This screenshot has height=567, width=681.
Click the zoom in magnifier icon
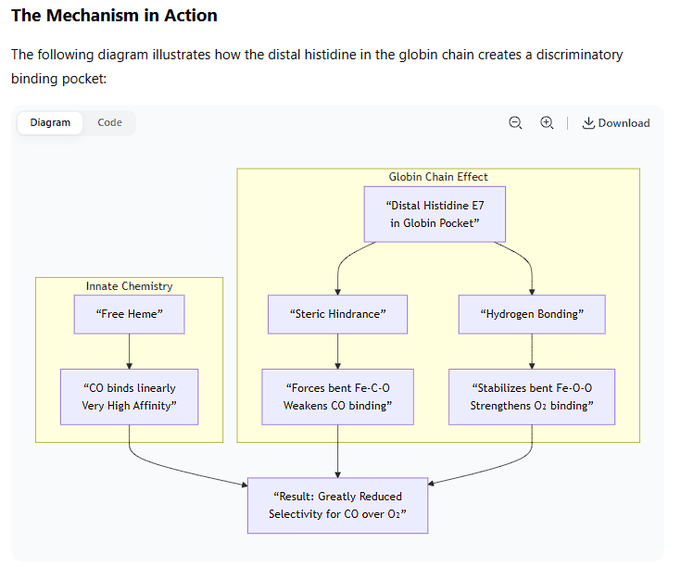[x=547, y=123]
